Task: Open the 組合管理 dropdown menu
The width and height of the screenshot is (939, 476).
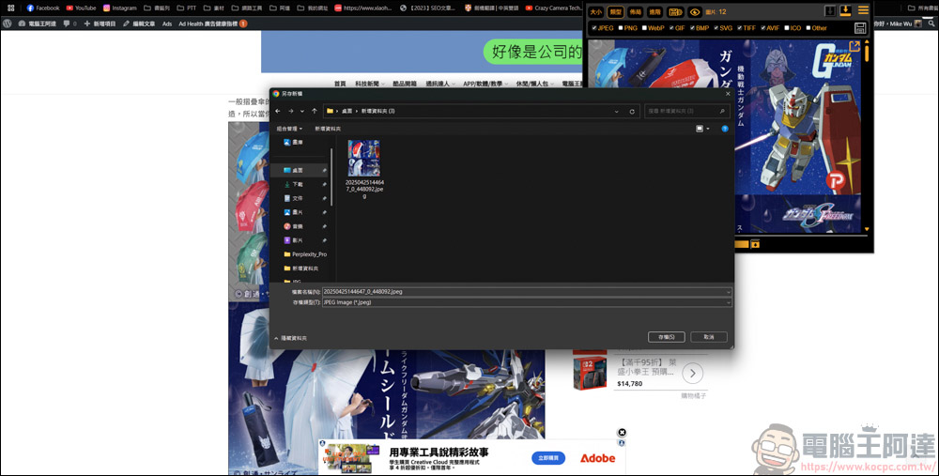Action: [289, 129]
